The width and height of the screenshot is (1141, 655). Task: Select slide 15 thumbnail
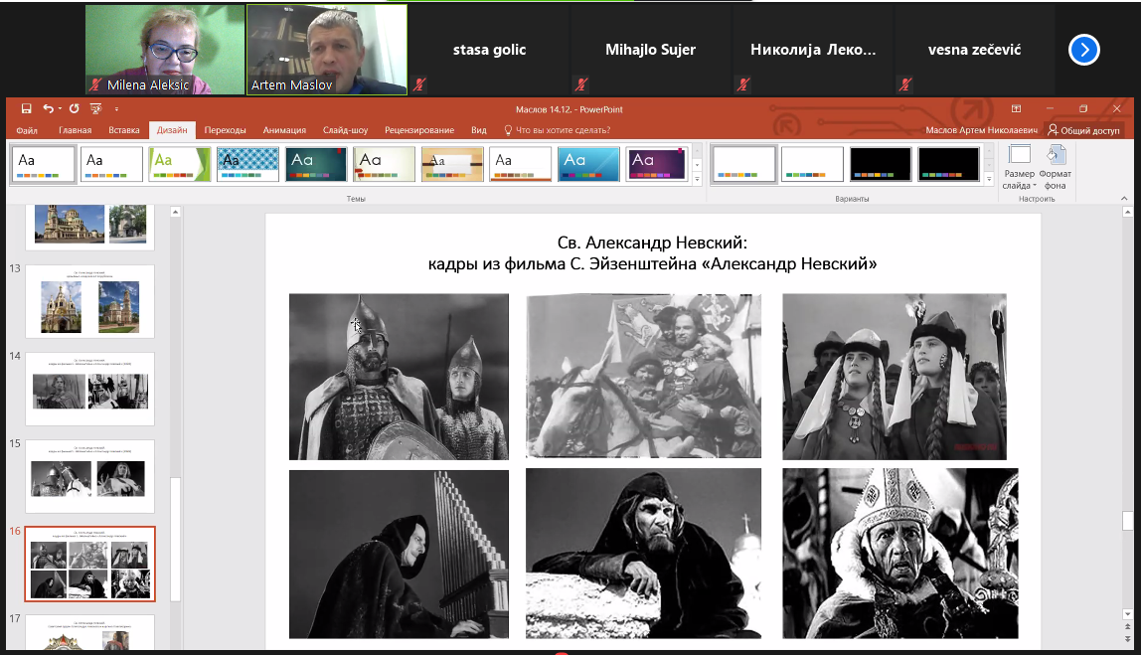90,476
